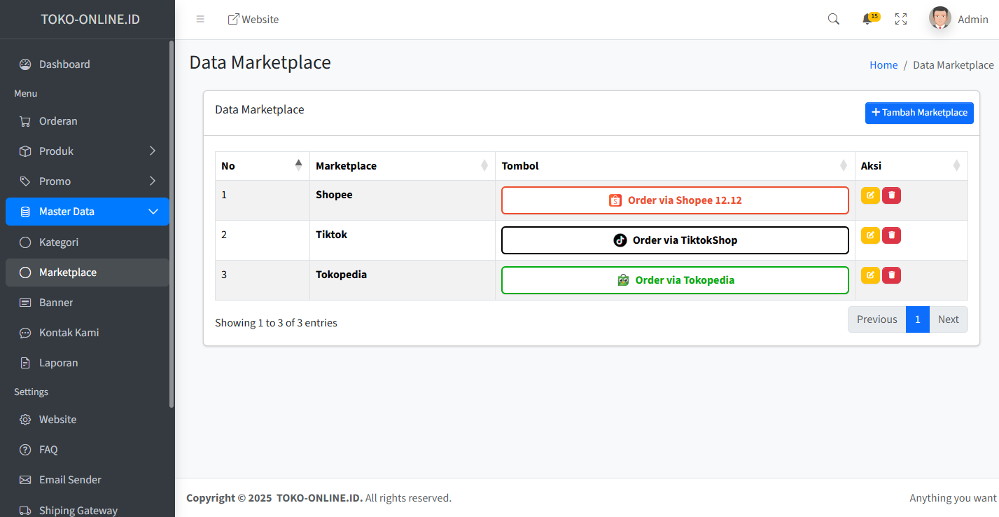
Task: Click the sidebar vertical scrollbar
Action: click(172, 224)
